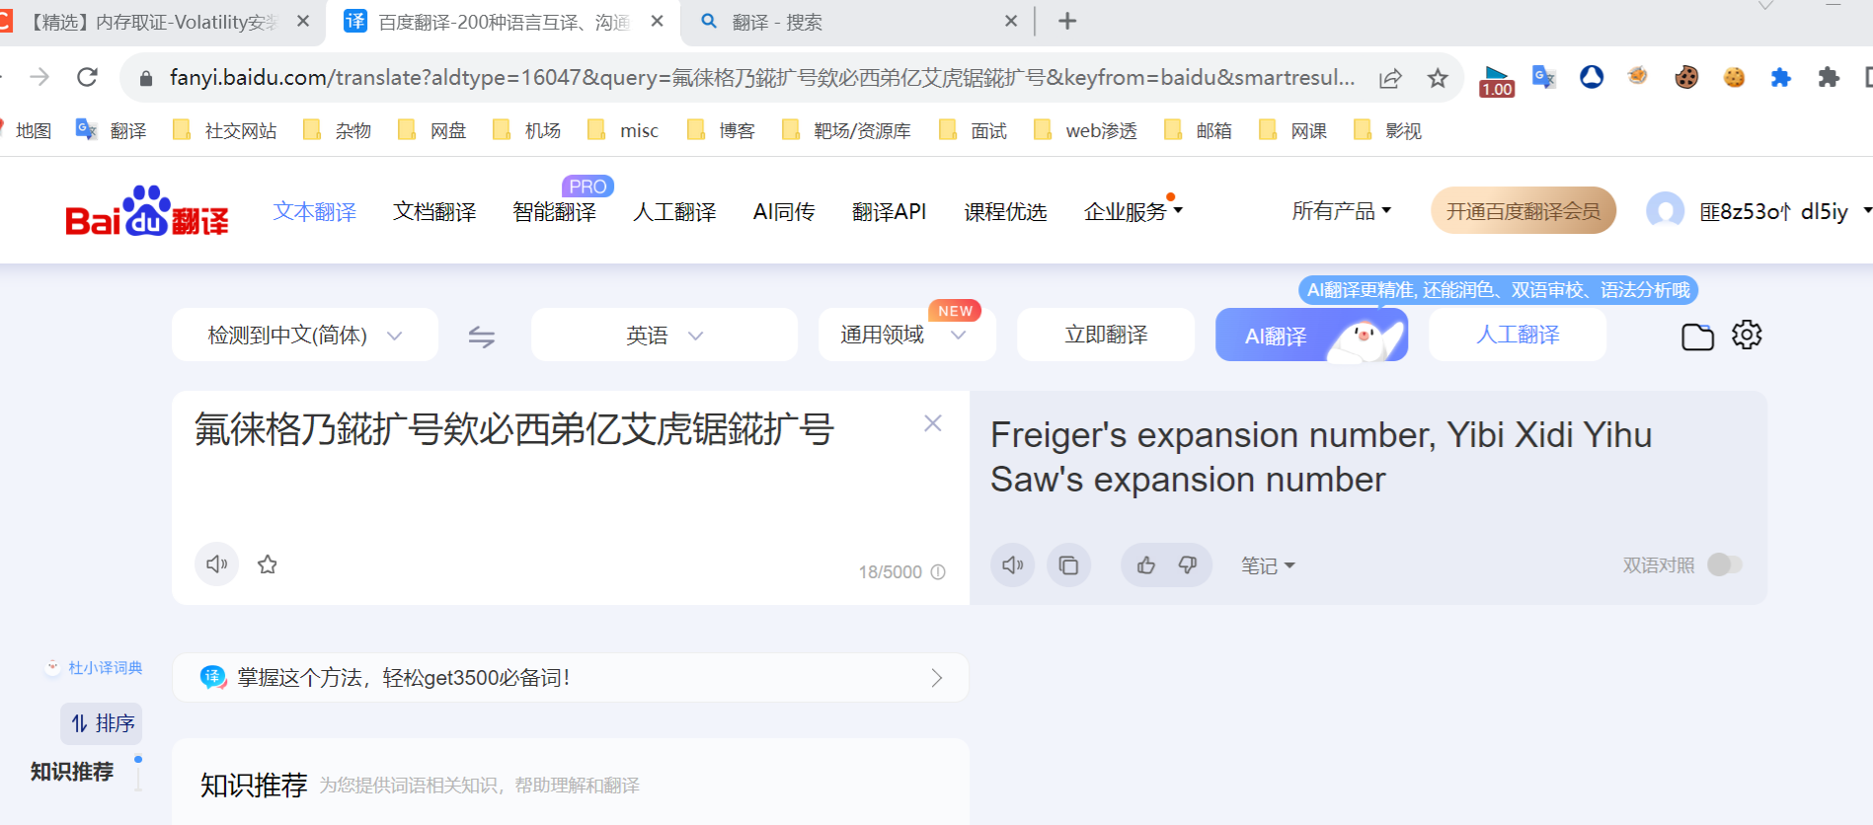Click the user avatar icon
This screenshot has width=1873, height=825.
(1665, 210)
